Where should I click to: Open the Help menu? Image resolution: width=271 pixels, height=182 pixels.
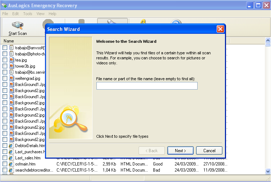[x=53, y=14]
